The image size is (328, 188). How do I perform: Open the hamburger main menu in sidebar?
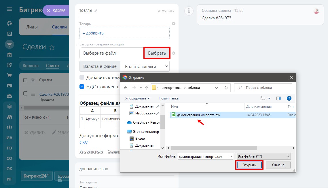coord(10,9)
